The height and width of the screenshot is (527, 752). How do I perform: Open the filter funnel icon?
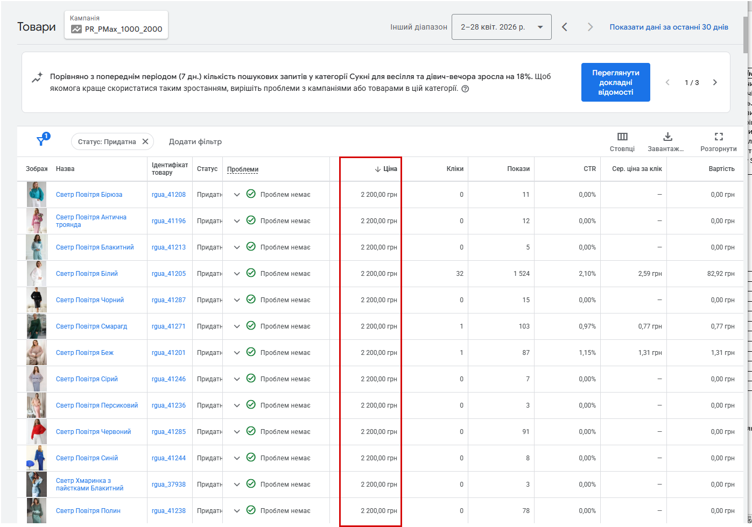point(41,141)
